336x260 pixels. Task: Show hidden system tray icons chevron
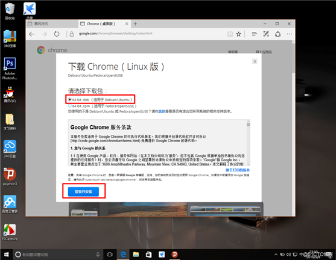coord(276,255)
